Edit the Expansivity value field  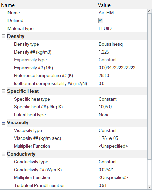tap(122, 68)
